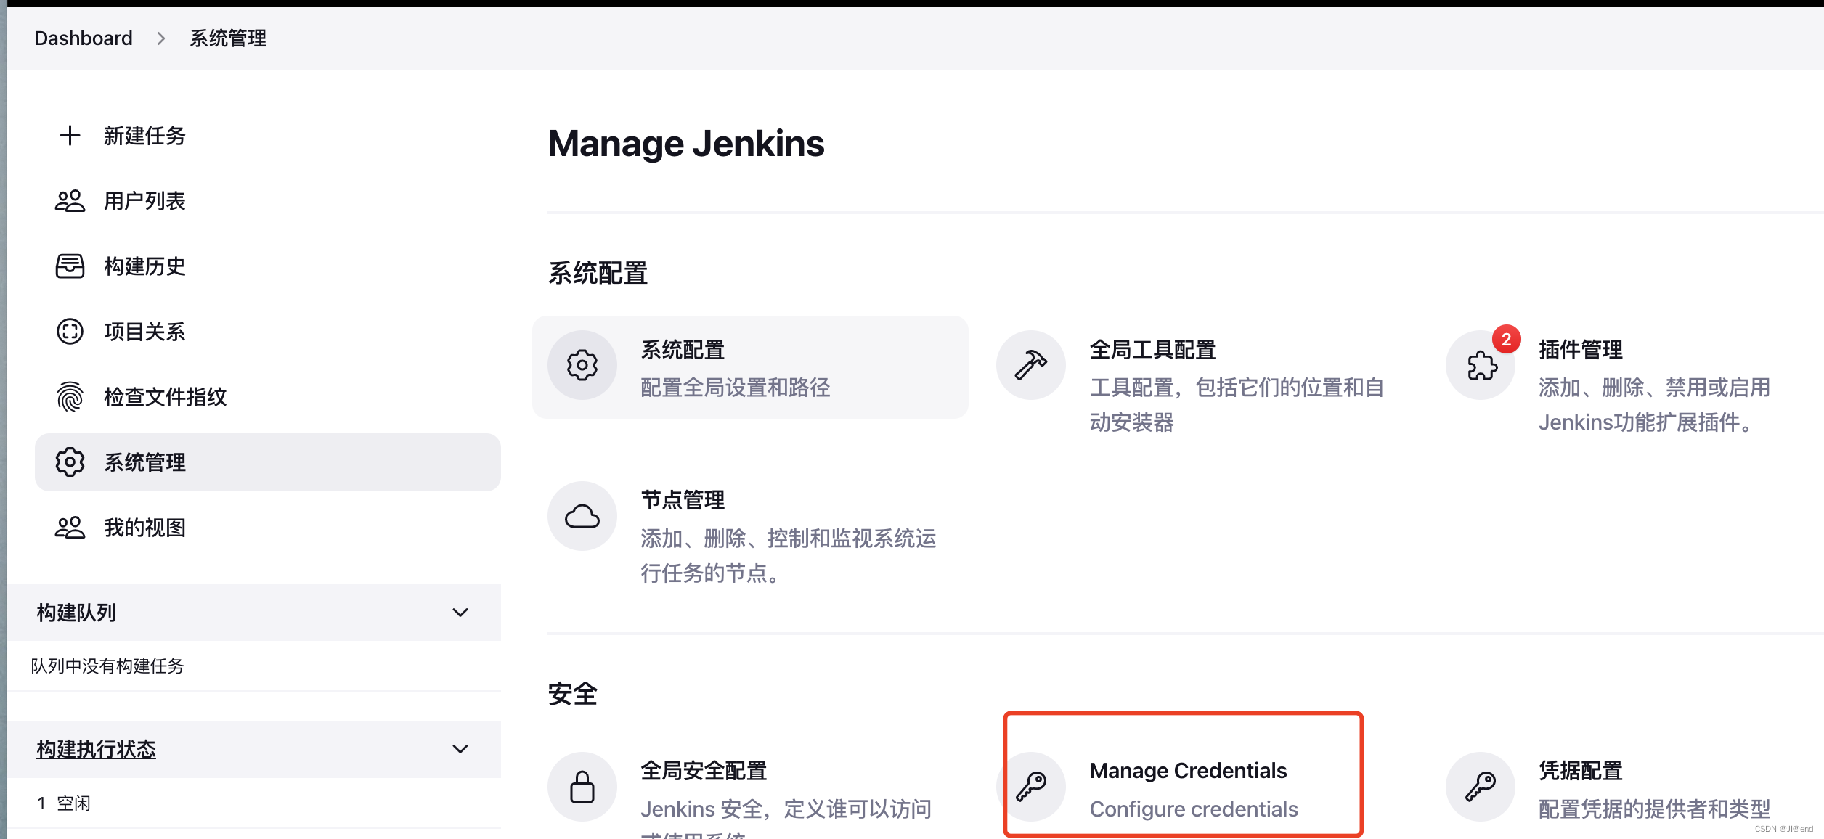Collapse the 构建队列 panel chevron
Screen dimensions: 1824x839
click(x=460, y=613)
